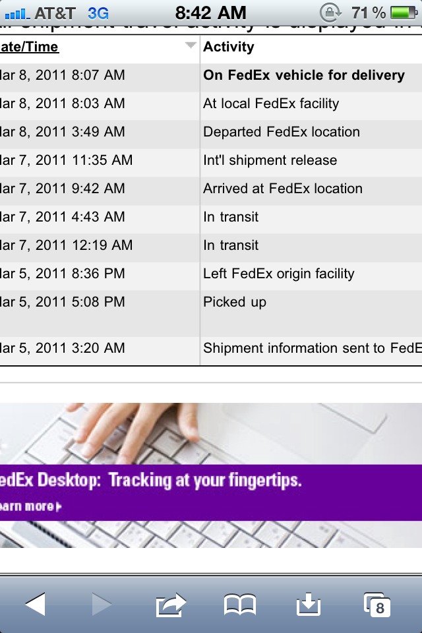The width and height of the screenshot is (422, 633).
Task: Select the On FedEx vehicle for delivery row
Action: (211, 75)
